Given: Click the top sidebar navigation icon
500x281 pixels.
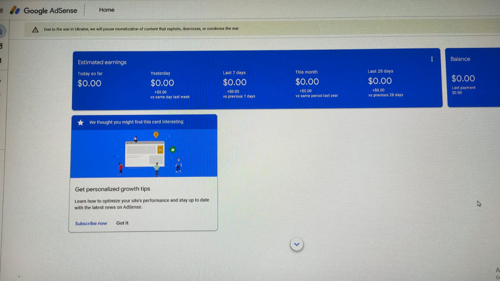Looking at the screenshot, I should tap(1, 31).
